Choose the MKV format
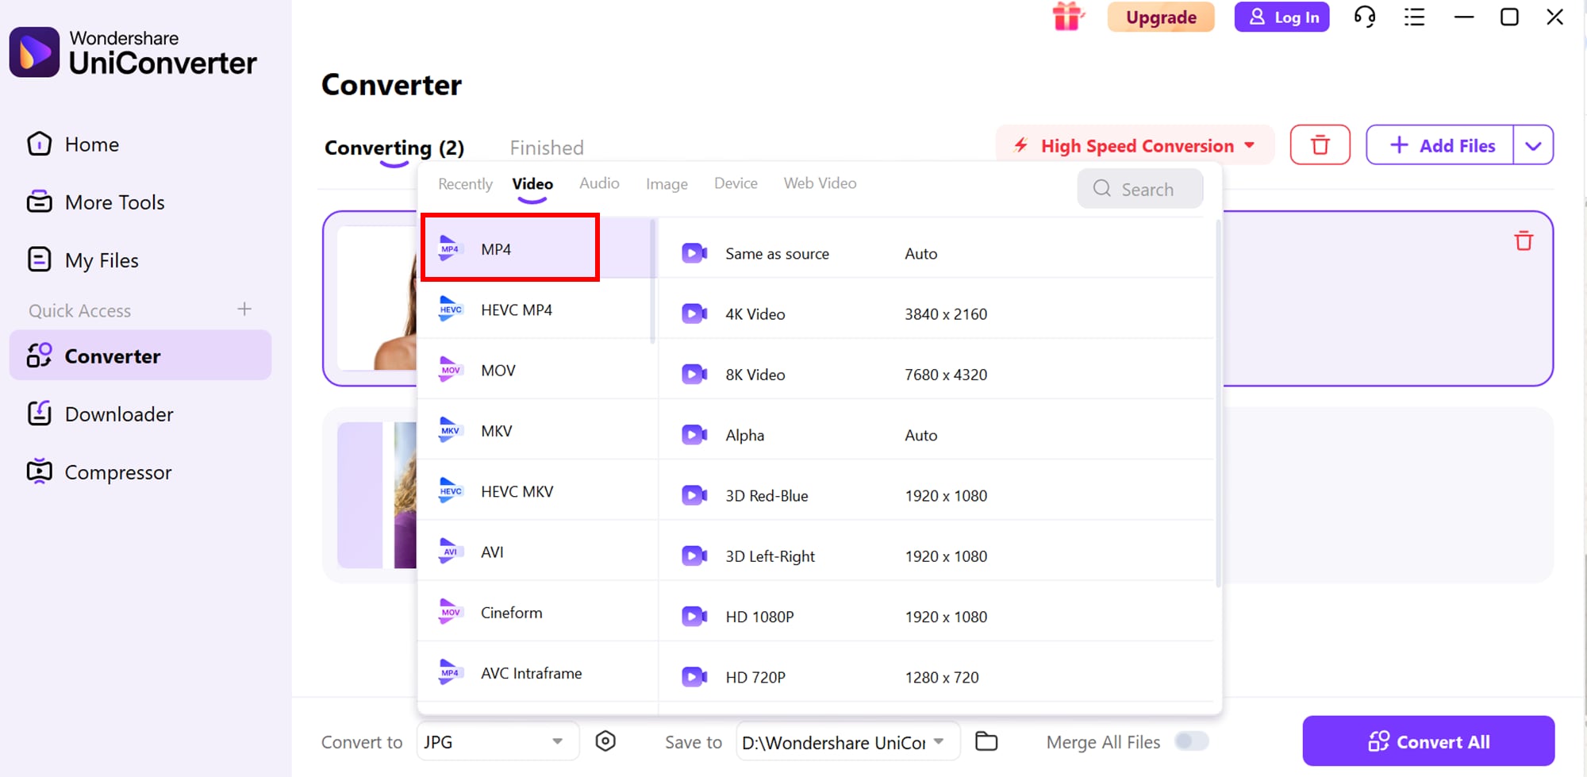This screenshot has height=777, width=1587. click(537, 431)
